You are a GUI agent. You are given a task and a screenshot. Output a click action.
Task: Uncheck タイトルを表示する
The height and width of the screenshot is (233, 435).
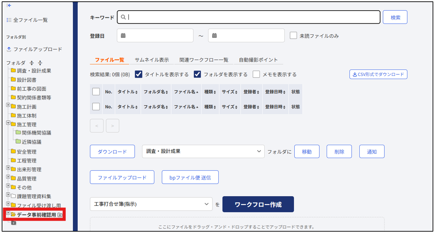[x=139, y=74]
